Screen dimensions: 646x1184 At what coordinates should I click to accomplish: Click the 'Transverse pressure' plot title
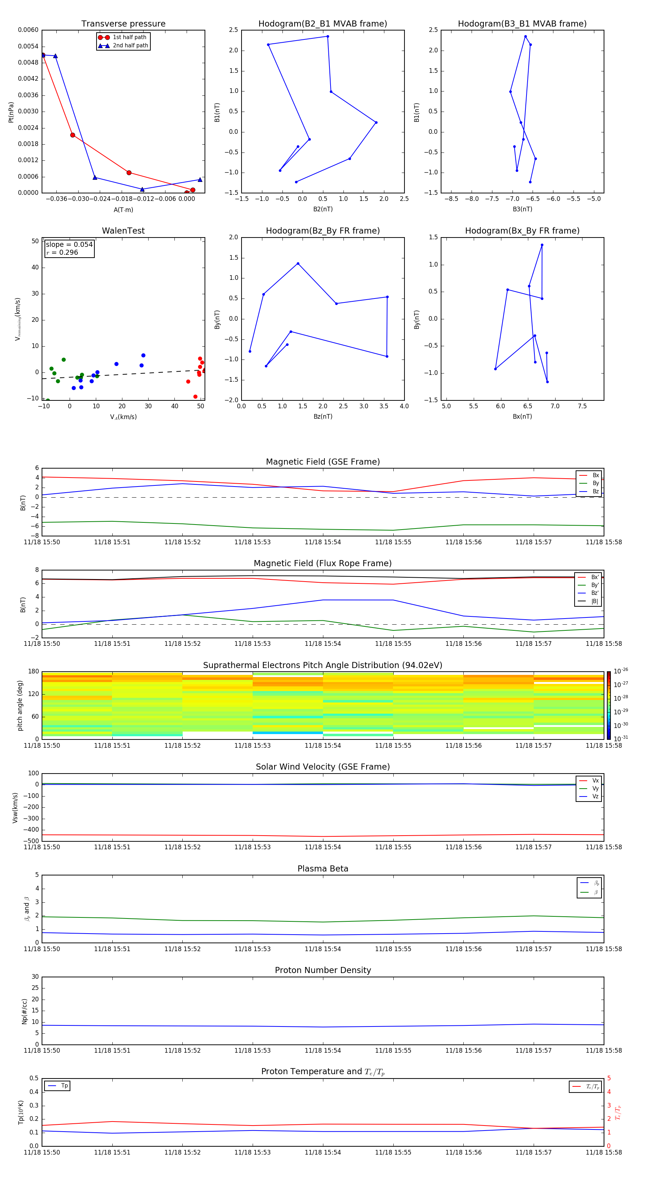(123, 24)
